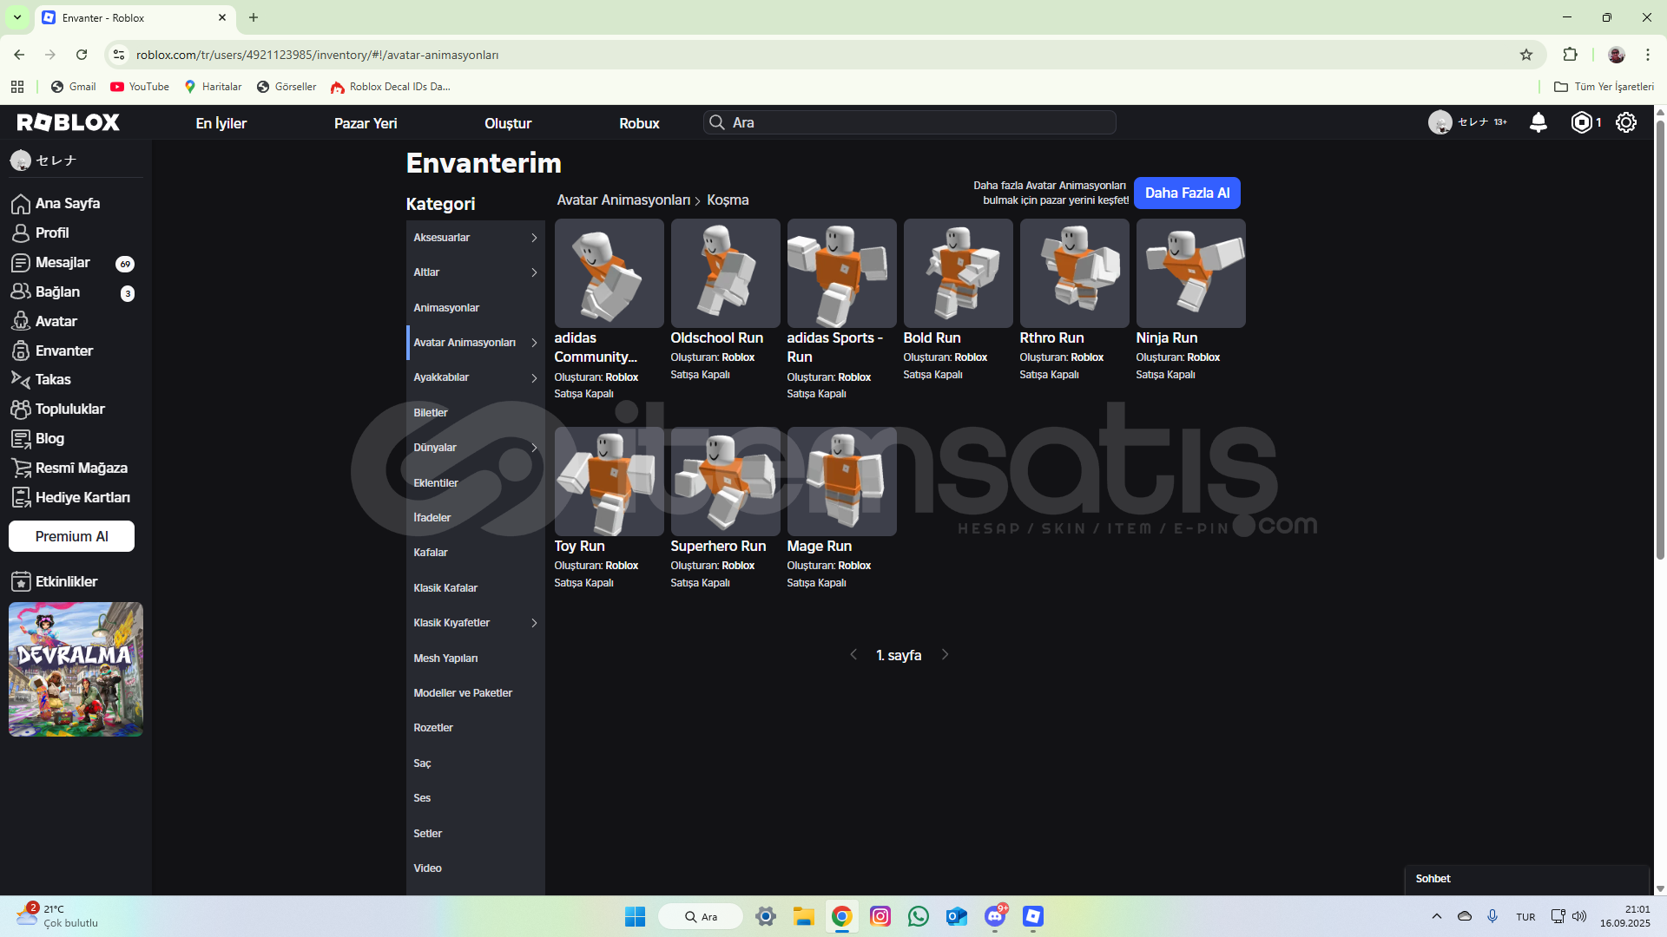Go to the next inventory page

pos(946,654)
